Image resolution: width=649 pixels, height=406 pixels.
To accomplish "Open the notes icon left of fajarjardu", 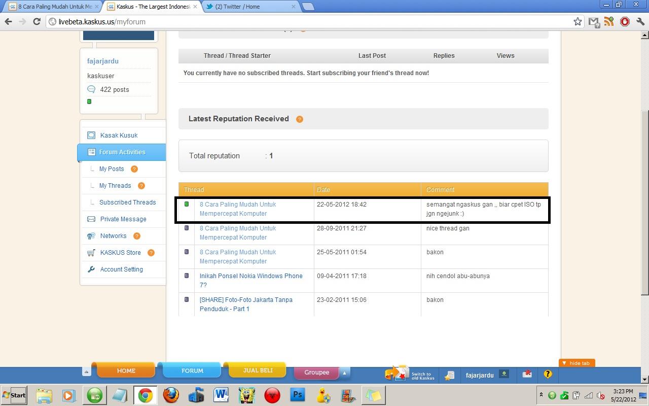I will coord(449,375).
